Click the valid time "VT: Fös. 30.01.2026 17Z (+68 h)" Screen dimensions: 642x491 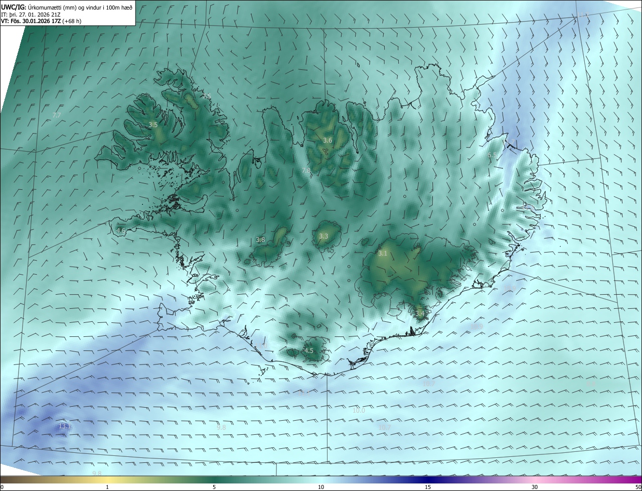click(41, 22)
